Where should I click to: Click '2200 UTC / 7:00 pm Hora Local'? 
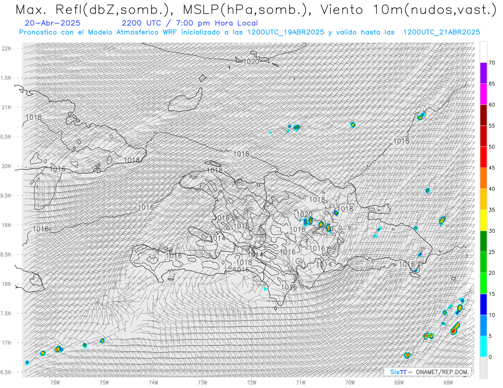[x=189, y=23]
